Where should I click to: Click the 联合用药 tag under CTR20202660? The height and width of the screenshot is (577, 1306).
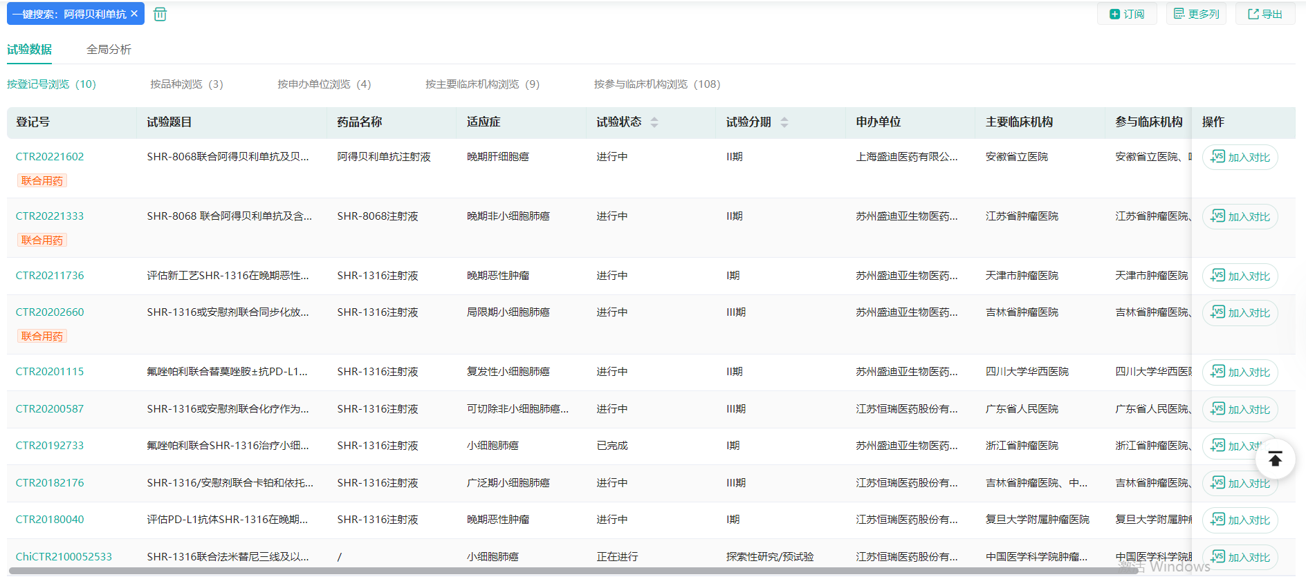[42, 337]
